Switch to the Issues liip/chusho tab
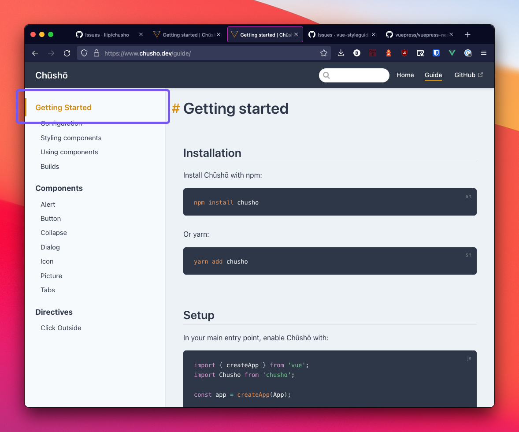Image resolution: width=519 pixels, height=432 pixels. pyautogui.click(x=107, y=34)
